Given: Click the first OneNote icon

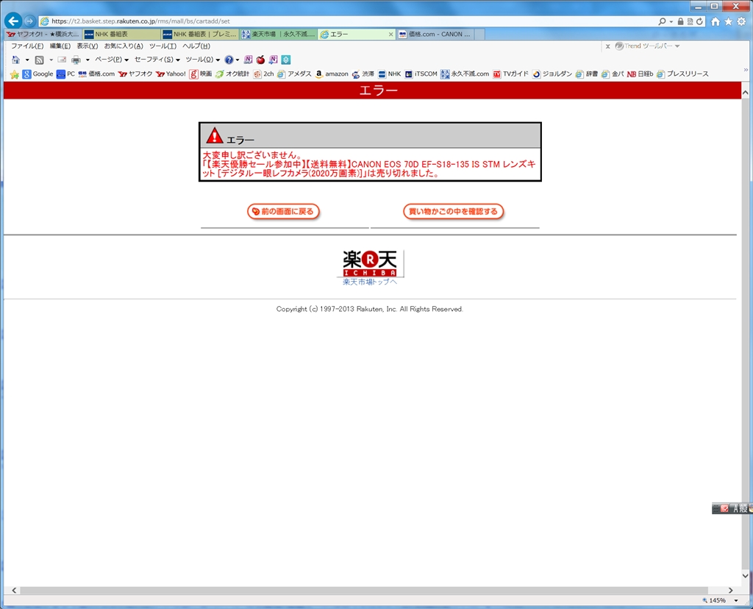Looking at the screenshot, I should 249,60.
